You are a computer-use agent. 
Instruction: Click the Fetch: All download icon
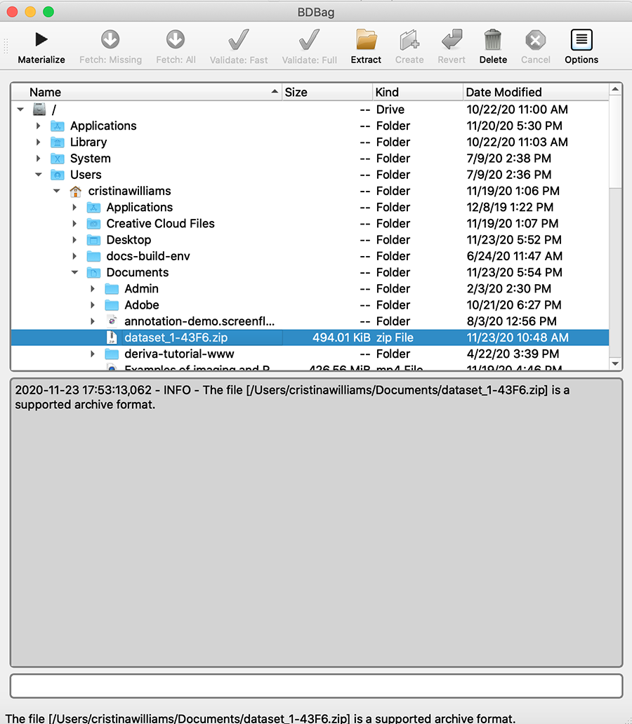176,40
